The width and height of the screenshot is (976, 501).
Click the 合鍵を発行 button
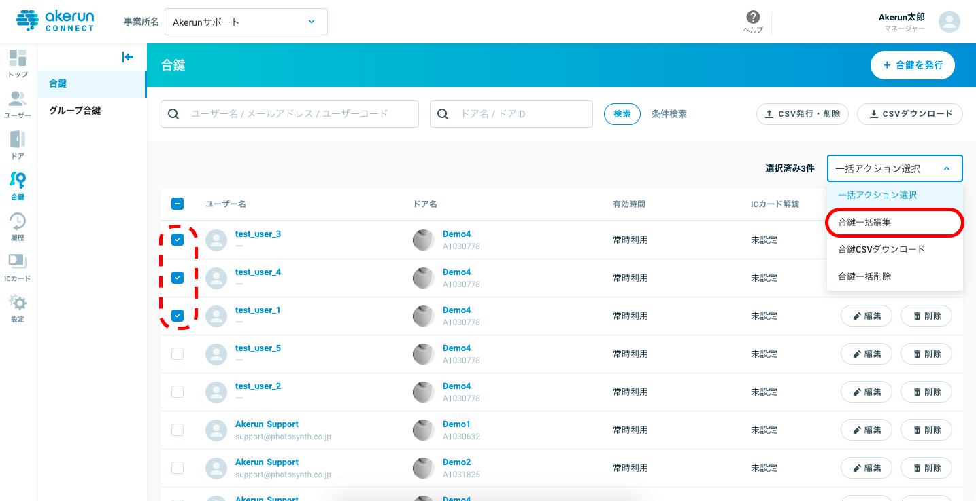pos(913,65)
